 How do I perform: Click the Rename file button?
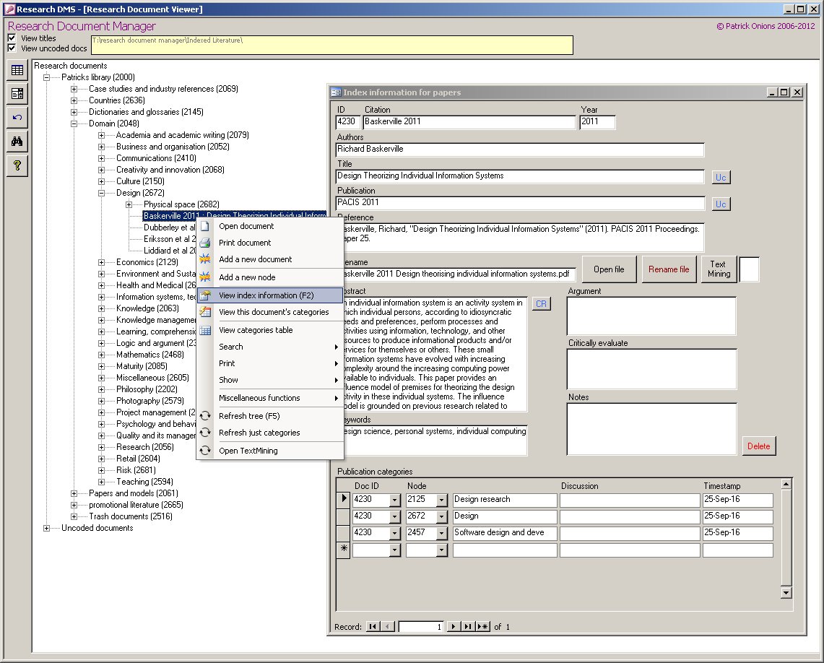pos(669,269)
